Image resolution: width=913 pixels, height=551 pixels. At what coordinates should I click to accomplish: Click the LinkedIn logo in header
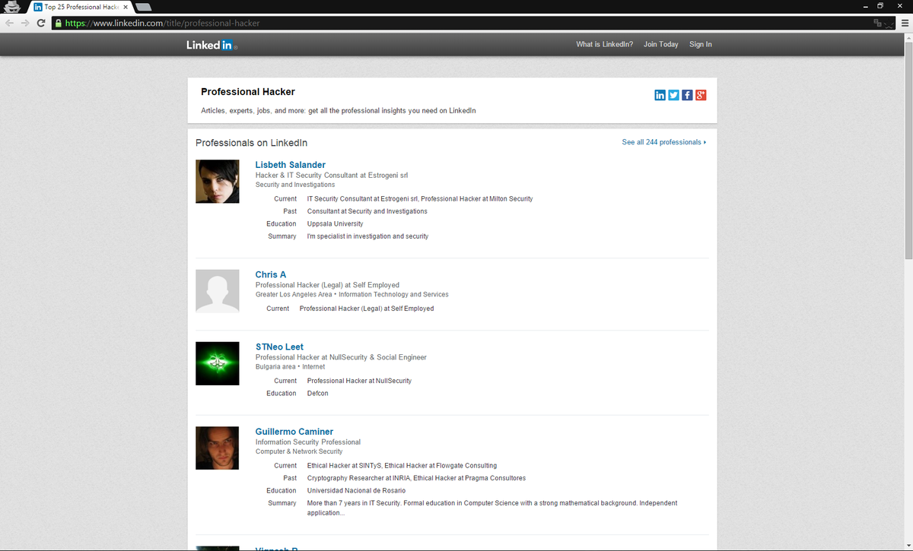[x=212, y=45]
